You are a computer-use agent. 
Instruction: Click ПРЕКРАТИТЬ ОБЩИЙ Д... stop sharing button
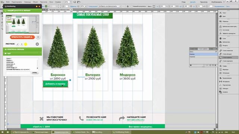tap(22, 37)
